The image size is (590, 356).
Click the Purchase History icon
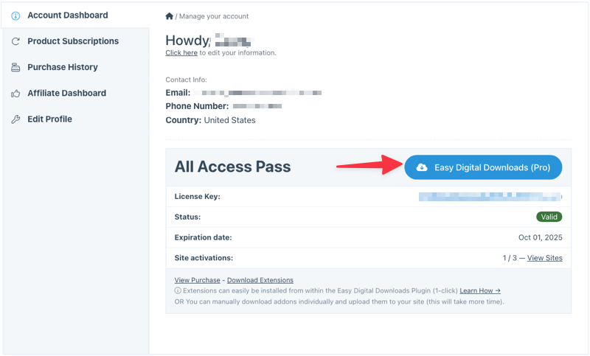pyautogui.click(x=15, y=68)
